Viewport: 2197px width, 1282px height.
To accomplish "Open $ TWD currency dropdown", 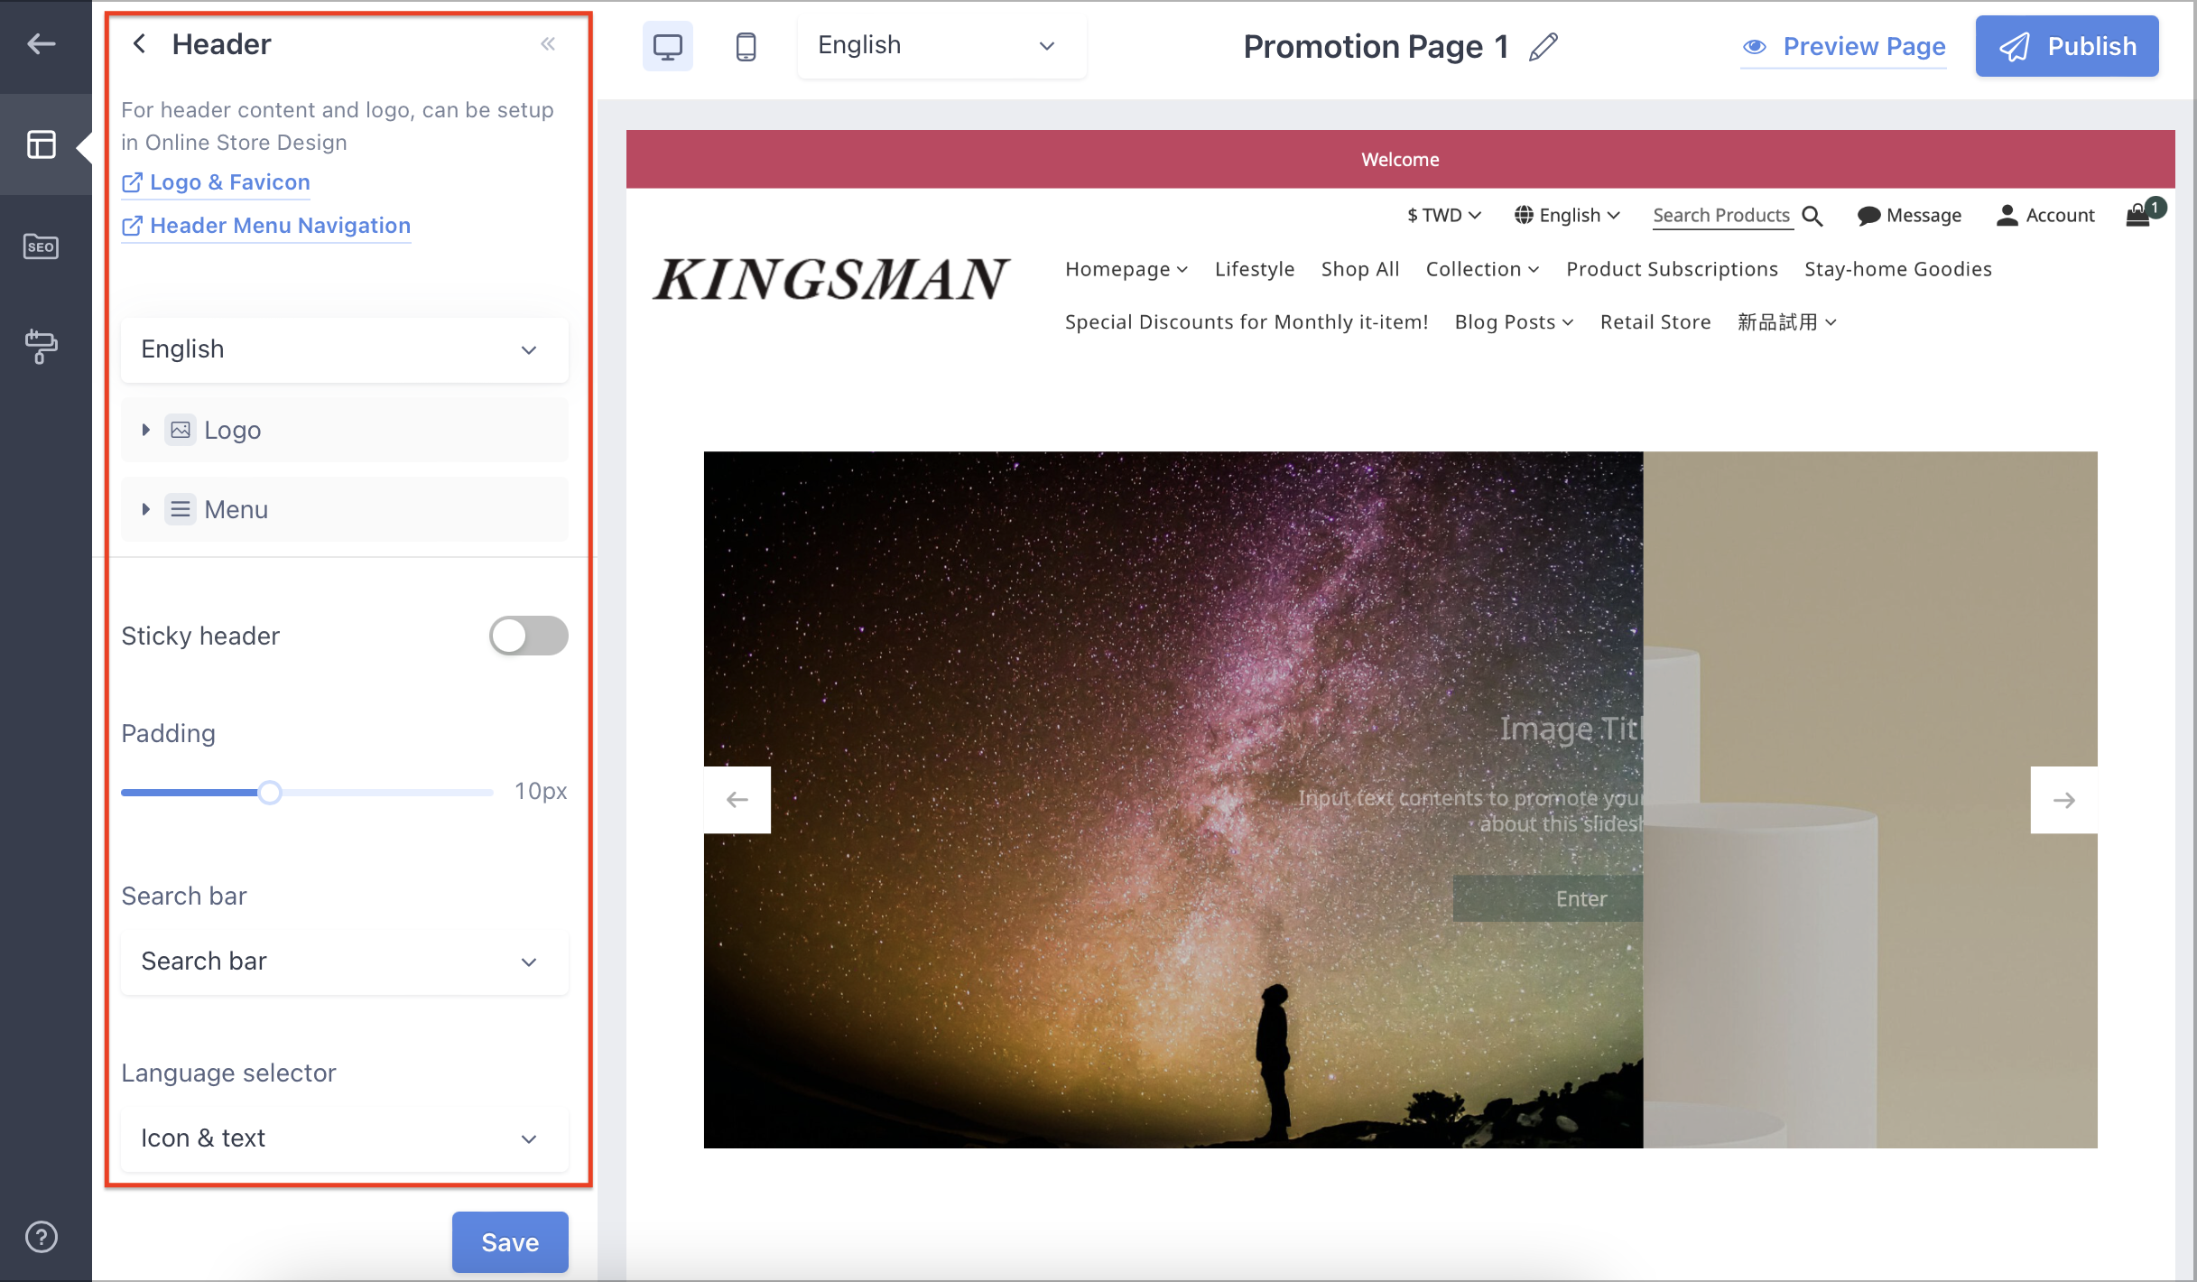I will (1444, 216).
